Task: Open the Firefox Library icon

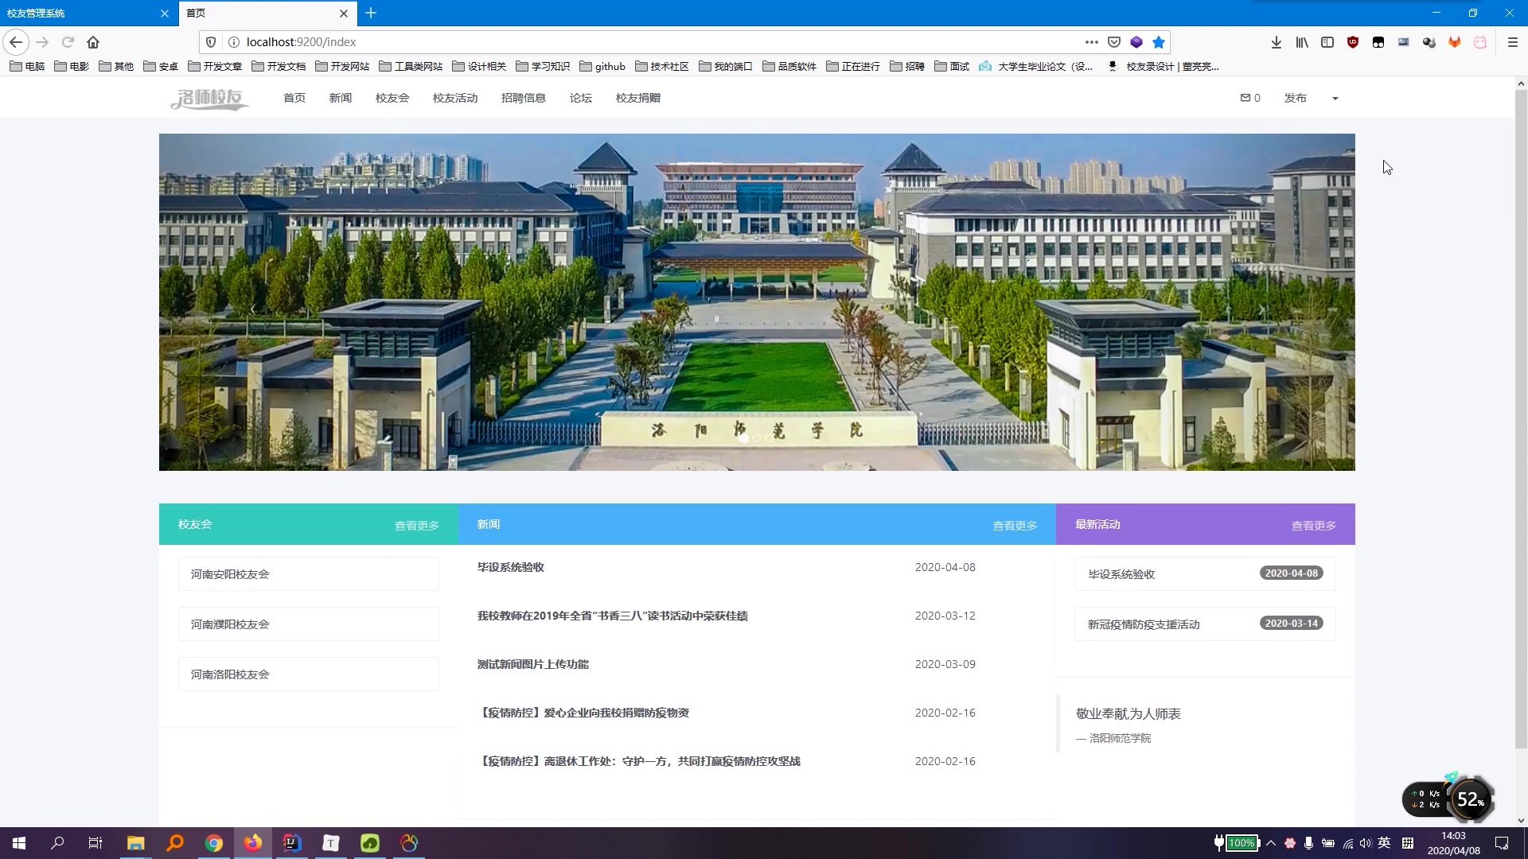Action: click(x=1302, y=42)
